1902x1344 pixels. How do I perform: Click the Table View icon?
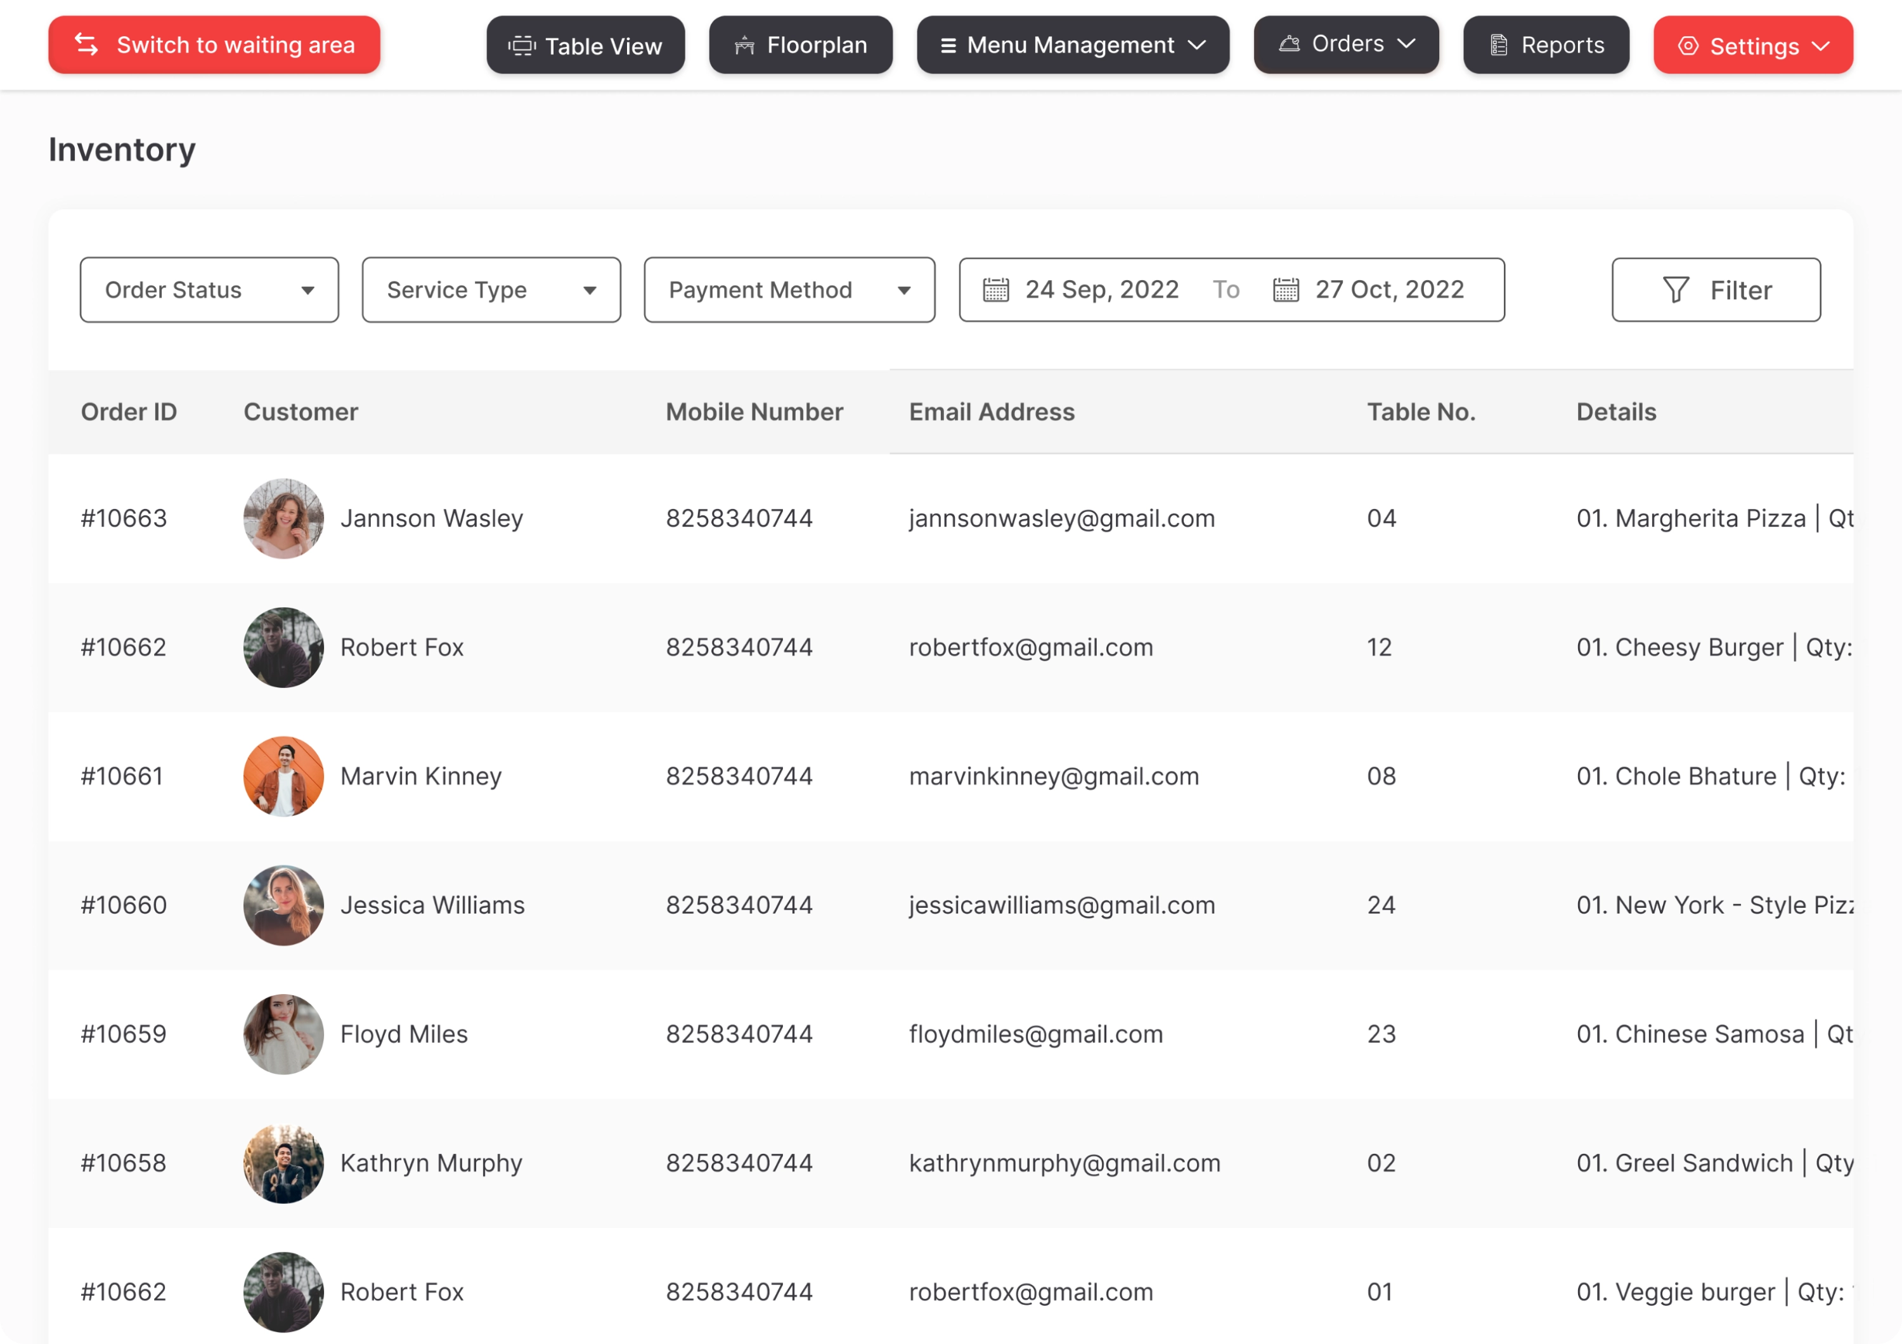tap(522, 46)
